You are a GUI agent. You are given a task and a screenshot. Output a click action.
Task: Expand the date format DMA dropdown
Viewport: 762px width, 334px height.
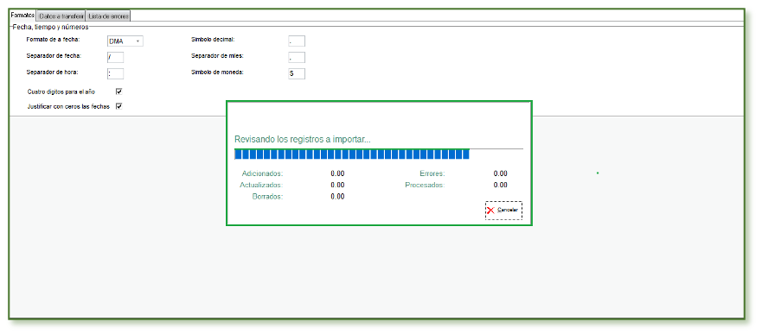[x=125, y=41]
